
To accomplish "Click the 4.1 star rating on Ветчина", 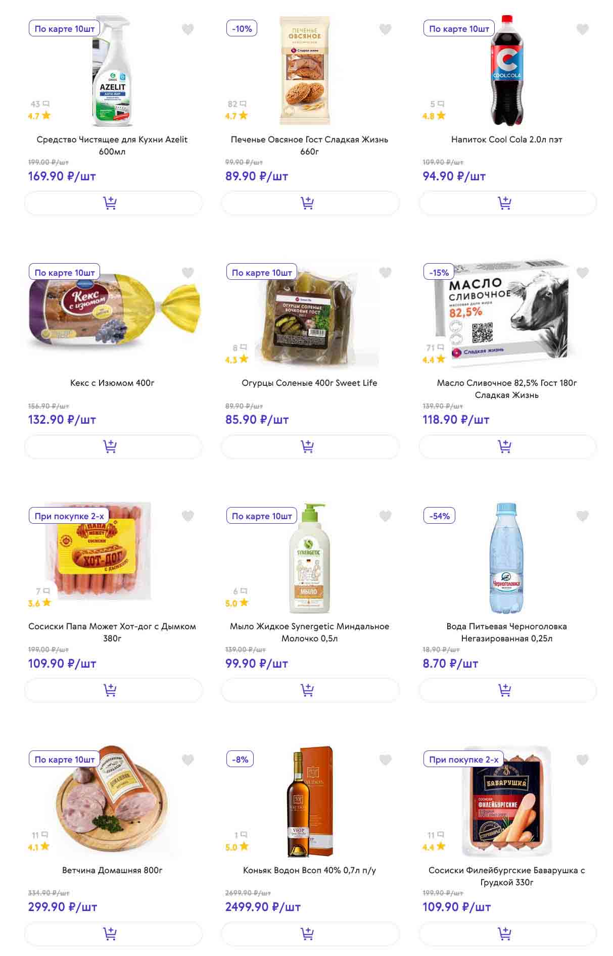I will [x=38, y=847].
